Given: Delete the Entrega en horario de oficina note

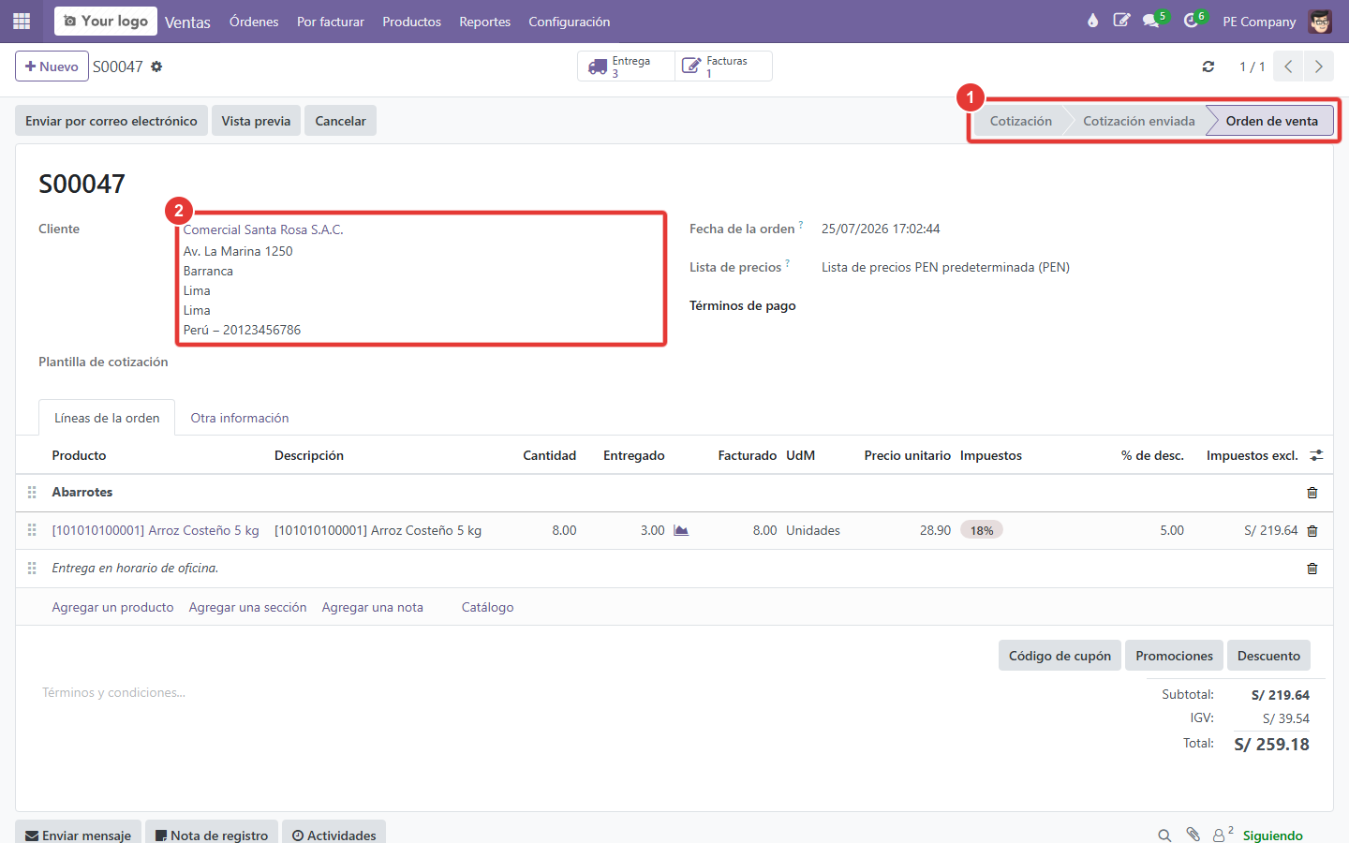Looking at the screenshot, I should pos(1312,569).
